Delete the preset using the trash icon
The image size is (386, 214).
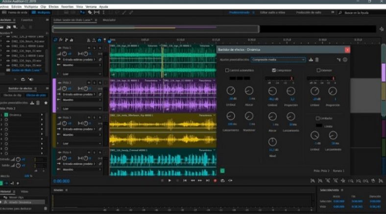pyautogui.click(x=316, y=60)
